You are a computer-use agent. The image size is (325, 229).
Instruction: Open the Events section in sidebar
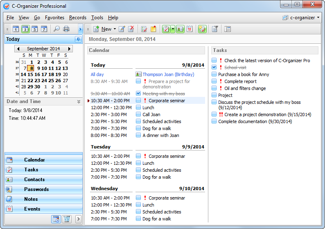tap(43, 209)
